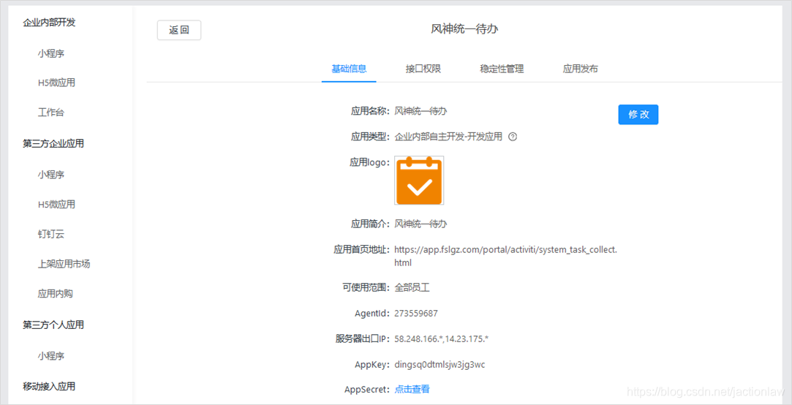Click the 应用简介: label

[371, 223]
